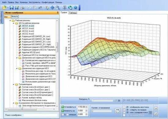Click the Коэфф. сглаживания slider

click(x=102, y=111)
